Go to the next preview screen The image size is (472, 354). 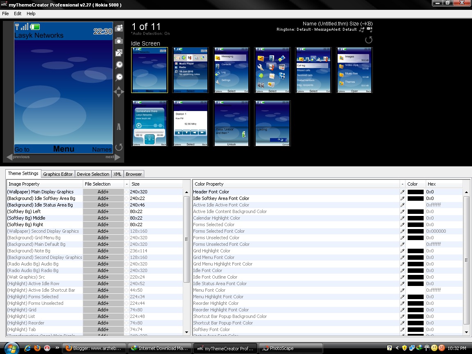tap(113, 157)
